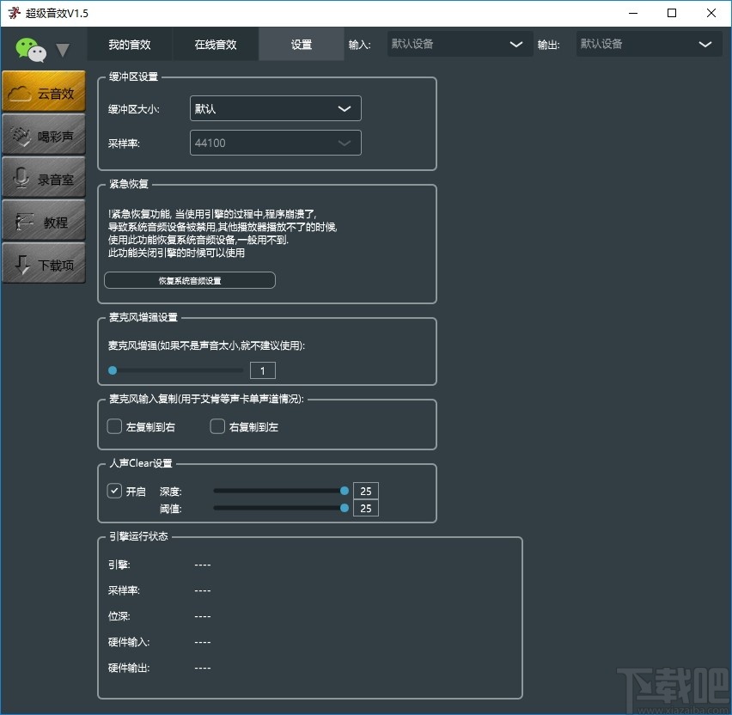732x715 pixels.
Task: Disable the 开启 checkbox in 人声Clear设置
Action: coord(113,491)
